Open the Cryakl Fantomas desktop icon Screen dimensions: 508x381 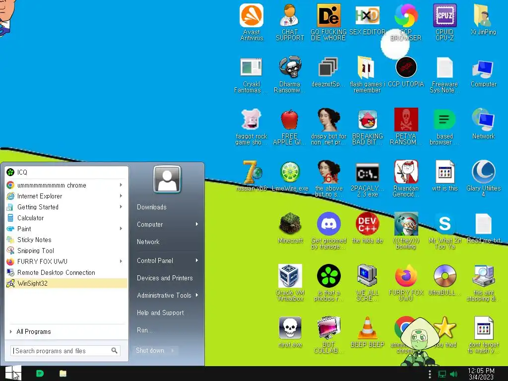pyautogui.click(x=252, y=75)
